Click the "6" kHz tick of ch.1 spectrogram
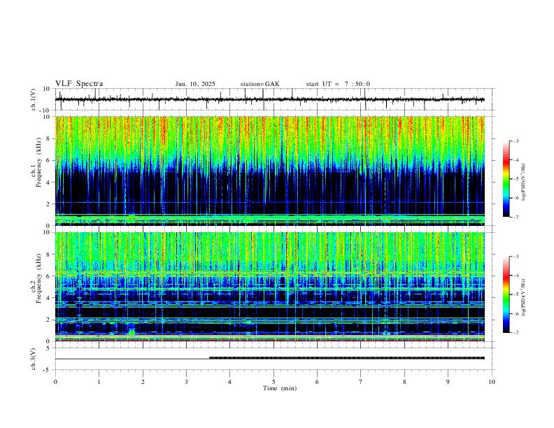This screenshot has height=428, width=554. pos(48,160)
